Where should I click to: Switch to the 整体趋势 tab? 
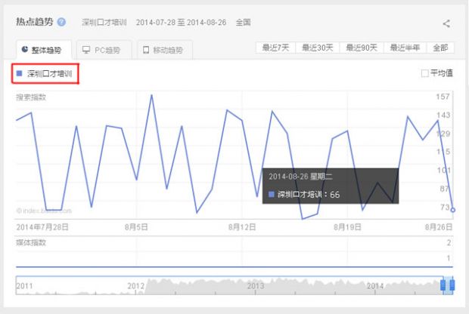(x=43, y=50)
